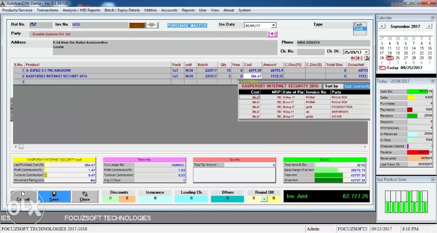This screenshot has height=233, width=437.
Task: Go to next month in Calender
Action: [429, 26]
